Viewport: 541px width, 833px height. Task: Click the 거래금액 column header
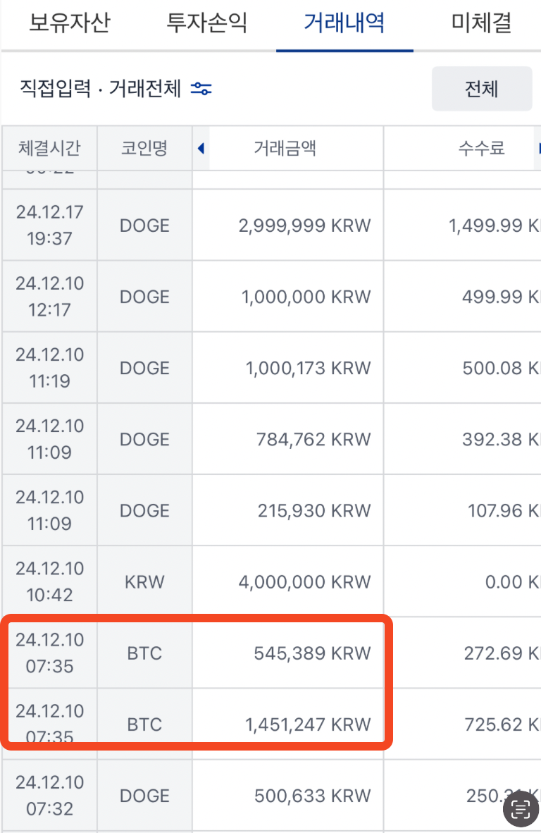click(x=285, y=148)
